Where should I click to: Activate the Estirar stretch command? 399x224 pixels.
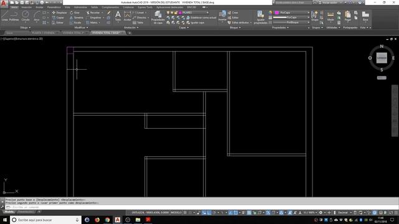pyautogui.click(x=58, y=22)
